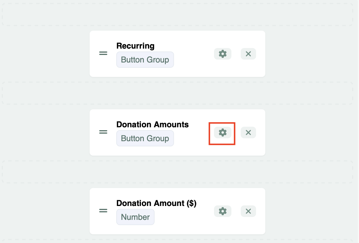Click Button Group badge under Recurring

tap(145, 60)
